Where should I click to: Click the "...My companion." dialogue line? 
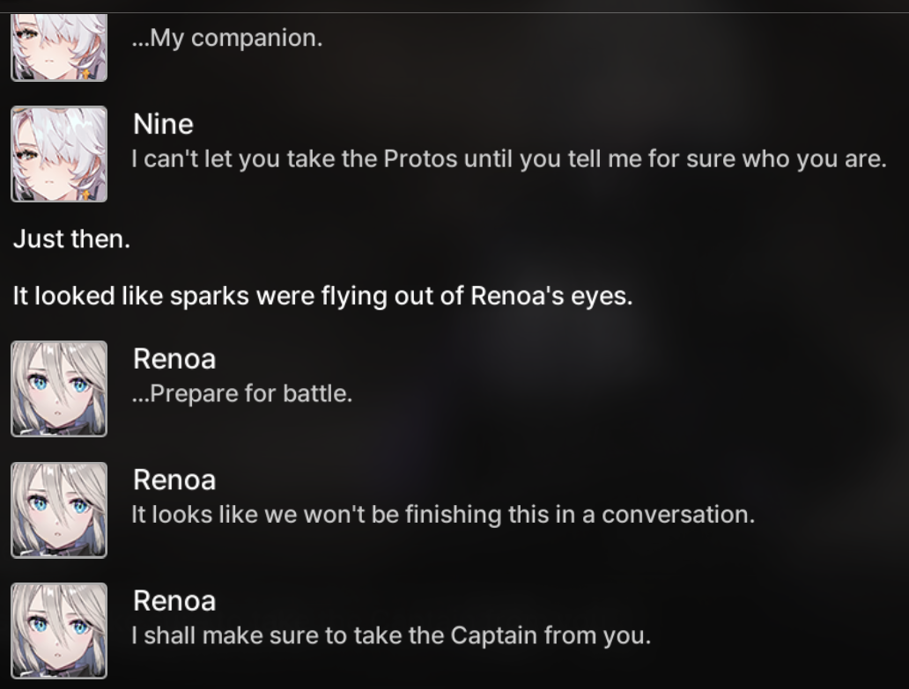click(x=227, y=39)
